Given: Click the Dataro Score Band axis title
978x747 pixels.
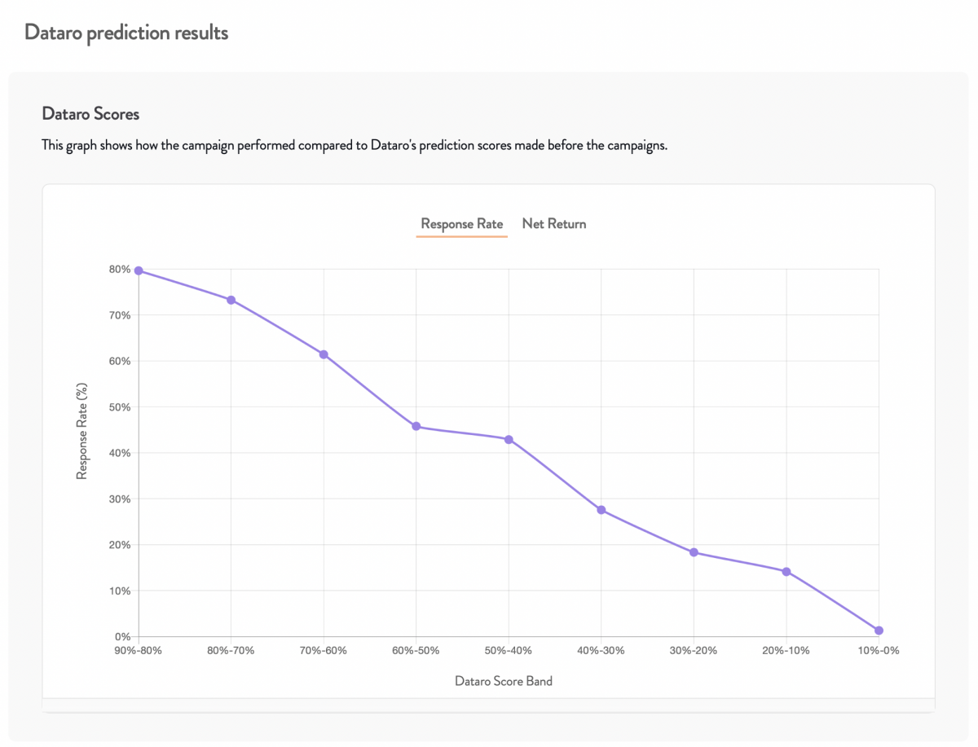Looking at the screenshot, I should click(x=504, y=681).
